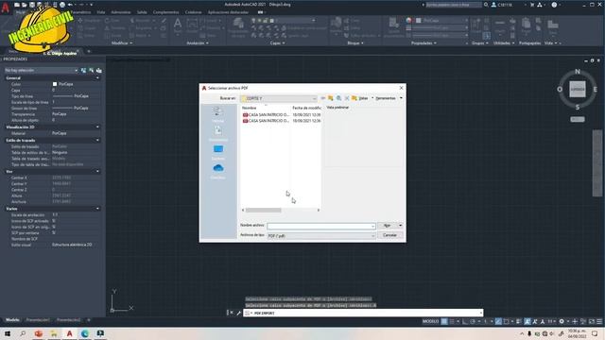This screenshot has width=605, height=340.
Task: Click the Abrir button in dialog
Action: (x=388, y=226)
